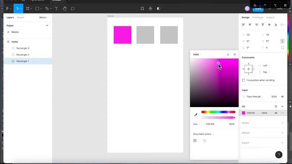
Task: Remove the E561E8 fill with minus
Action: [x=282, y=113]
